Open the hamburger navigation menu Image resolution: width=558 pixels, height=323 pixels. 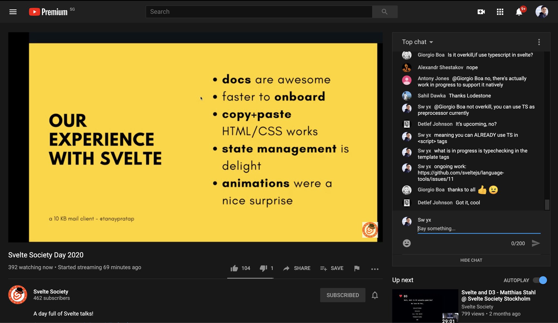[x=13, y=12]
